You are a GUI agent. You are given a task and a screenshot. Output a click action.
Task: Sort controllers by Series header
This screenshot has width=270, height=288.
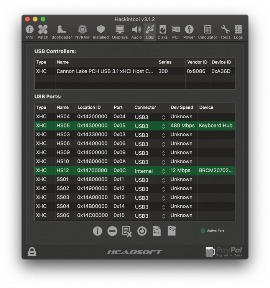[x=171, y=62]
